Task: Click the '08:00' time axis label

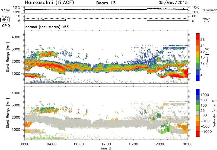Action: pos(79,144)
